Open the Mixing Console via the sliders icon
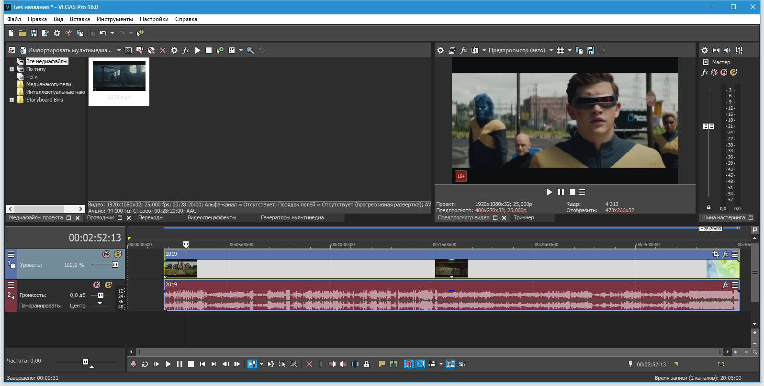 (739, 50)
